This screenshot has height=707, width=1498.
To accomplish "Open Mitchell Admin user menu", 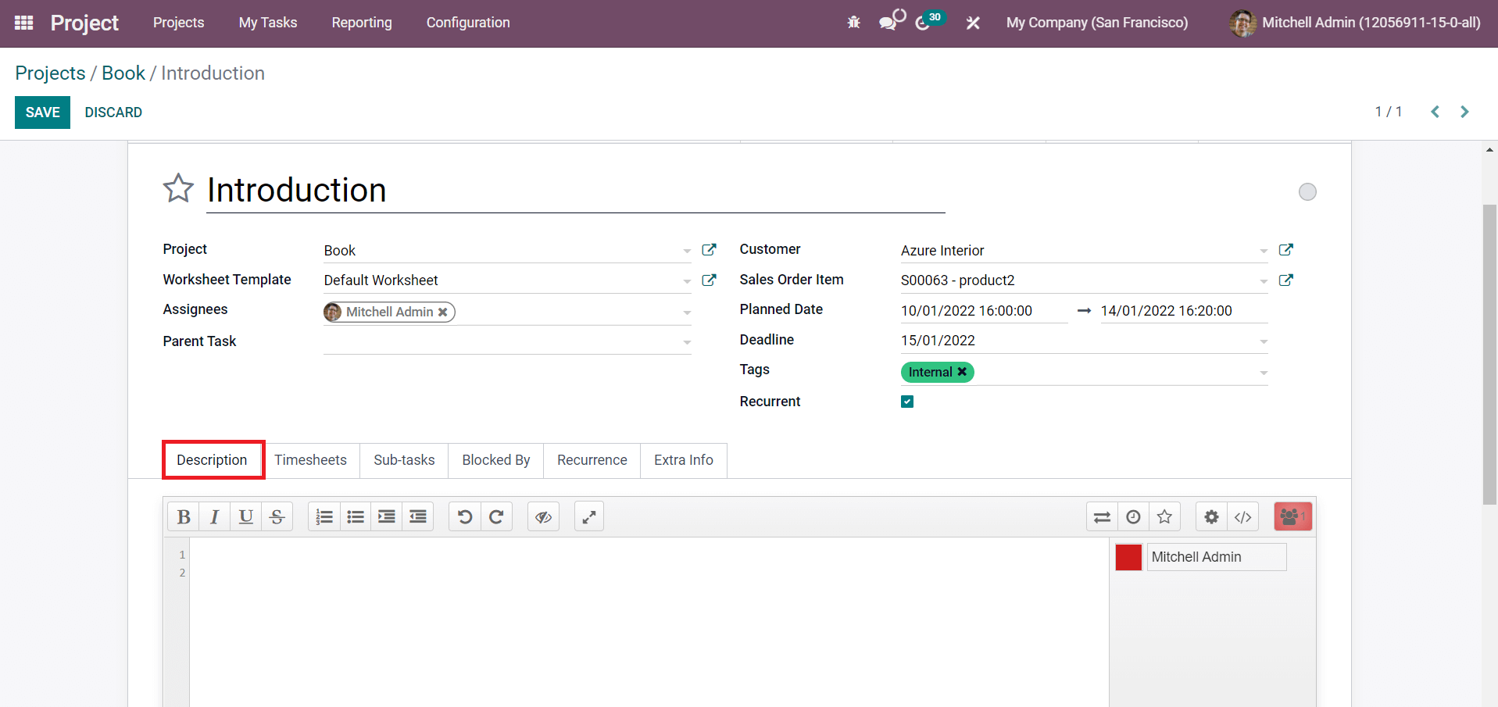I will point(1354,23).
